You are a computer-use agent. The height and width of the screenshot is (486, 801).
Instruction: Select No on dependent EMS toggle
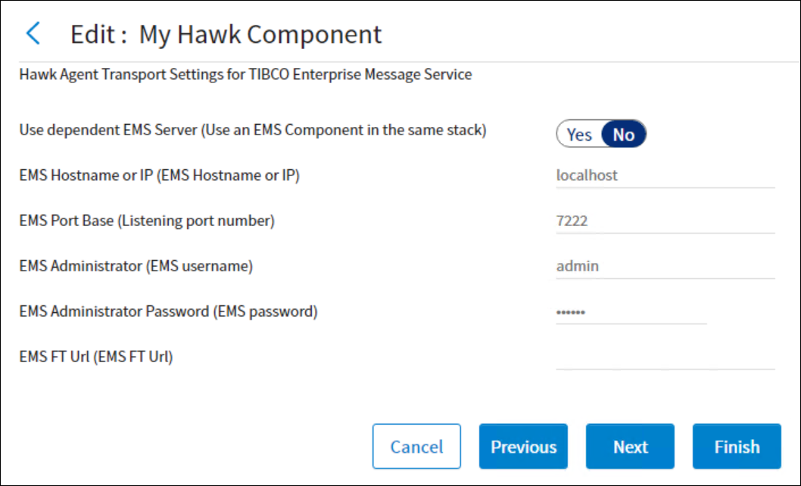[623, 135]
